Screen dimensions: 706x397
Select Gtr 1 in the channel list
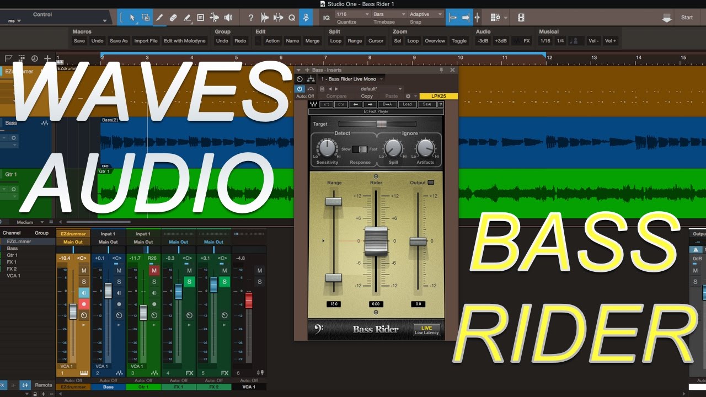[12, 255]
